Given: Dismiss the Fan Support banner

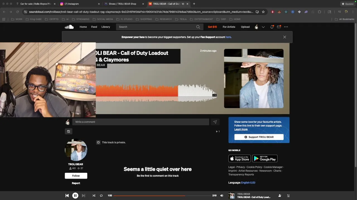Looking at the screenshot, I should click(284, 37).
